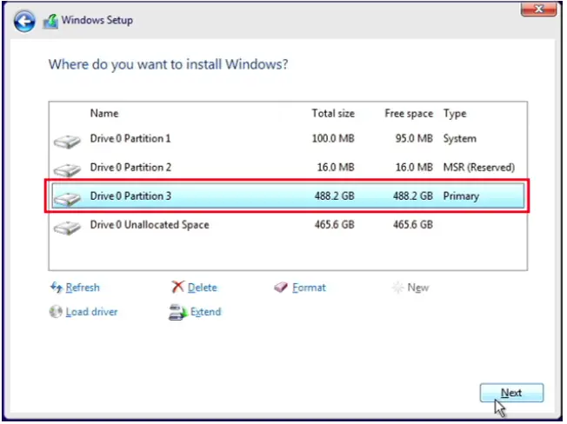Close the Windows Setup window
The width and height of the screenshot is (567, 424).
[537, 10]
